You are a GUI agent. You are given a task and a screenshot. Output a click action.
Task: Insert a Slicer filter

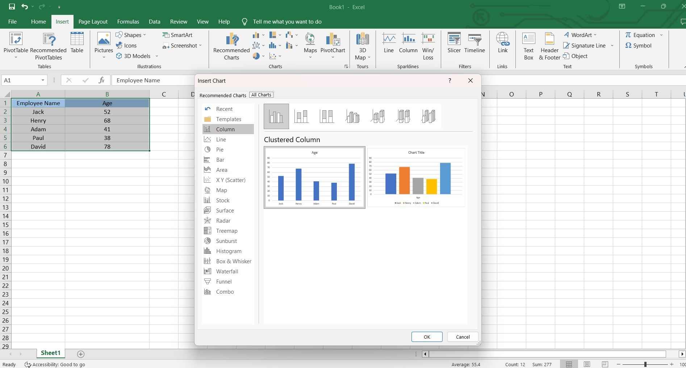(x=454, y=44)
